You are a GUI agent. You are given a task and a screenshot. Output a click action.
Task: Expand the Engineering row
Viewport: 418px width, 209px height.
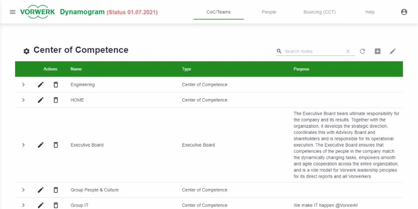coord(24,85)
